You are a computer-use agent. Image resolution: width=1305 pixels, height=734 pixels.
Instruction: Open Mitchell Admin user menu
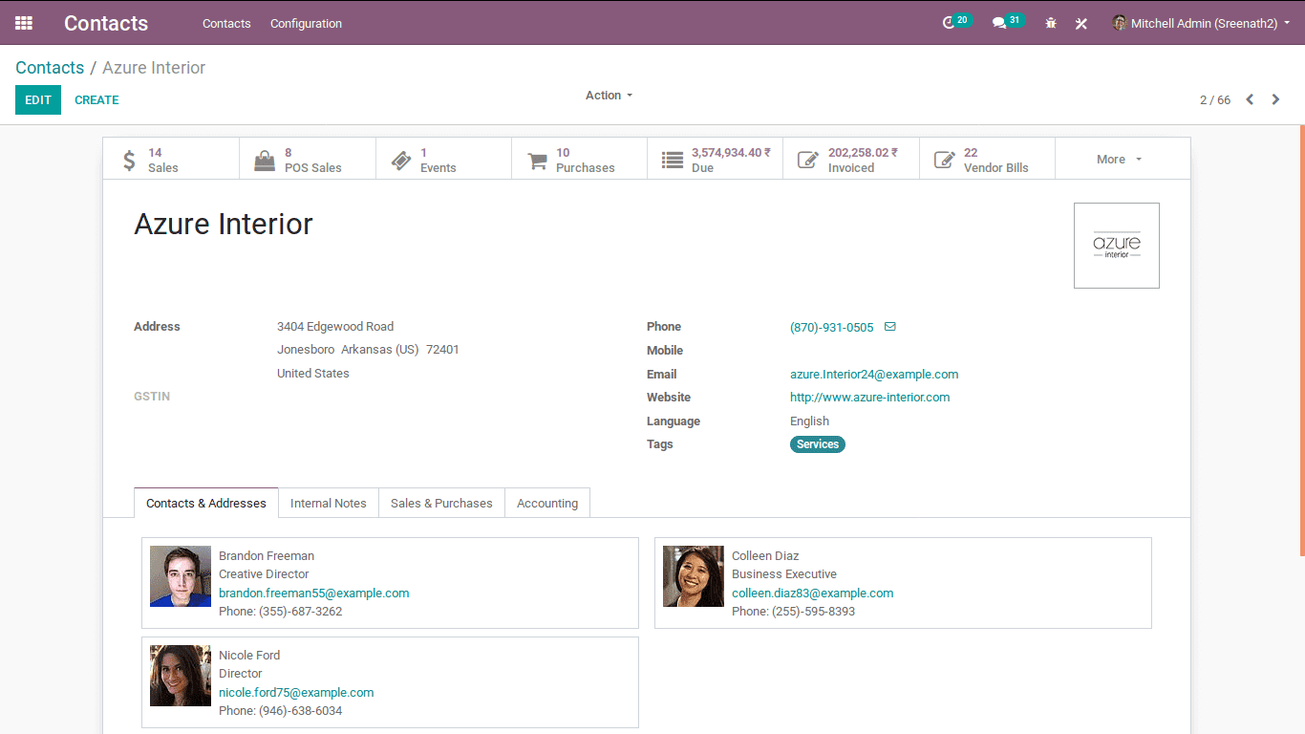[x=1201, y=23]
